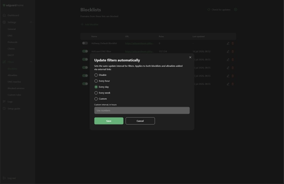284x184 pixels.
Task: Click Add blocklist link
Action: pos(92,24)
